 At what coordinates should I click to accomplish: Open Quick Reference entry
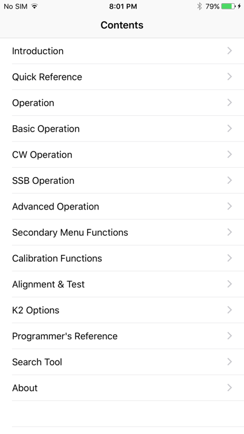coord(122,77)
